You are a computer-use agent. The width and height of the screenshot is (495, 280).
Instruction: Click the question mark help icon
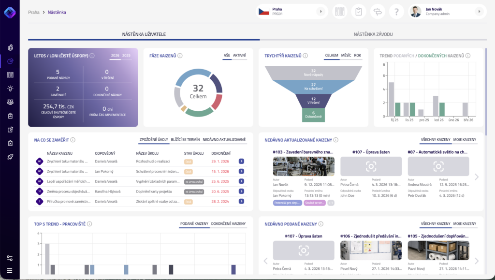[396, 12]
